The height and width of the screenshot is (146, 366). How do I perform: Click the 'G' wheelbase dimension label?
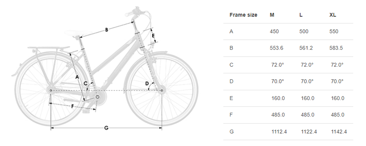tap(106, 128)
